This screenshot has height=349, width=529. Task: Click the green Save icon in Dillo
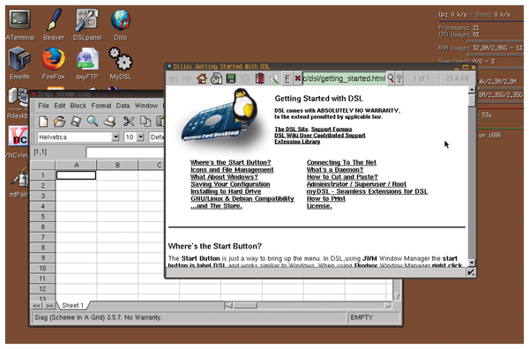[231, 78]
